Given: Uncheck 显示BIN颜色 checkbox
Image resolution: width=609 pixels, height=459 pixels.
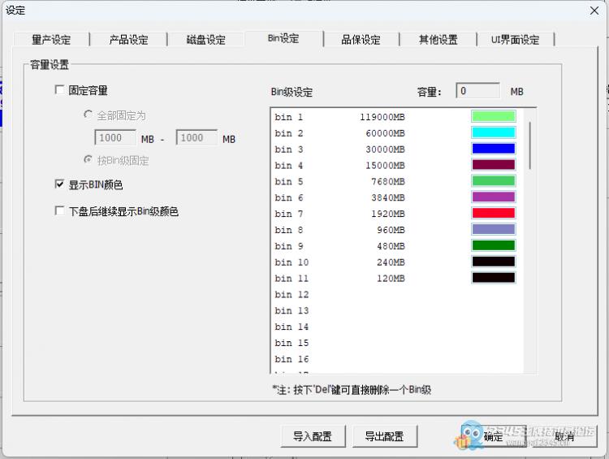Looking at the screenshot, I should pos(59,184).
